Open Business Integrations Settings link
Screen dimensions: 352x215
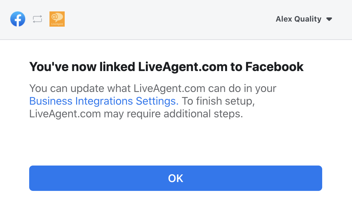[104, 101]
